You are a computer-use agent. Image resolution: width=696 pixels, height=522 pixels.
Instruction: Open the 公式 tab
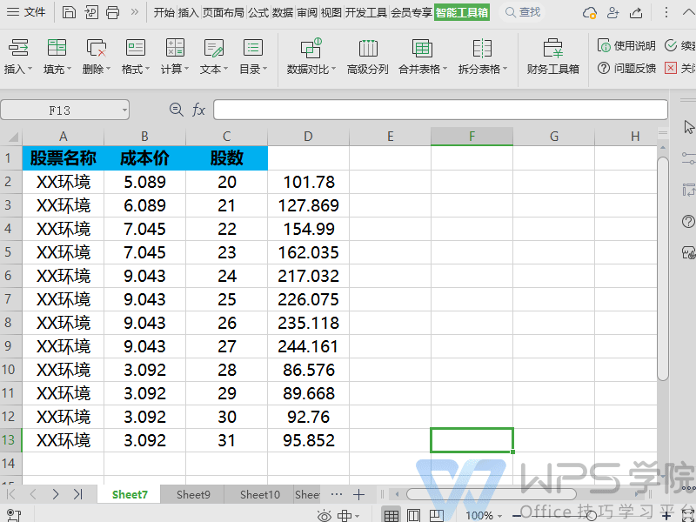click(258, 12)
